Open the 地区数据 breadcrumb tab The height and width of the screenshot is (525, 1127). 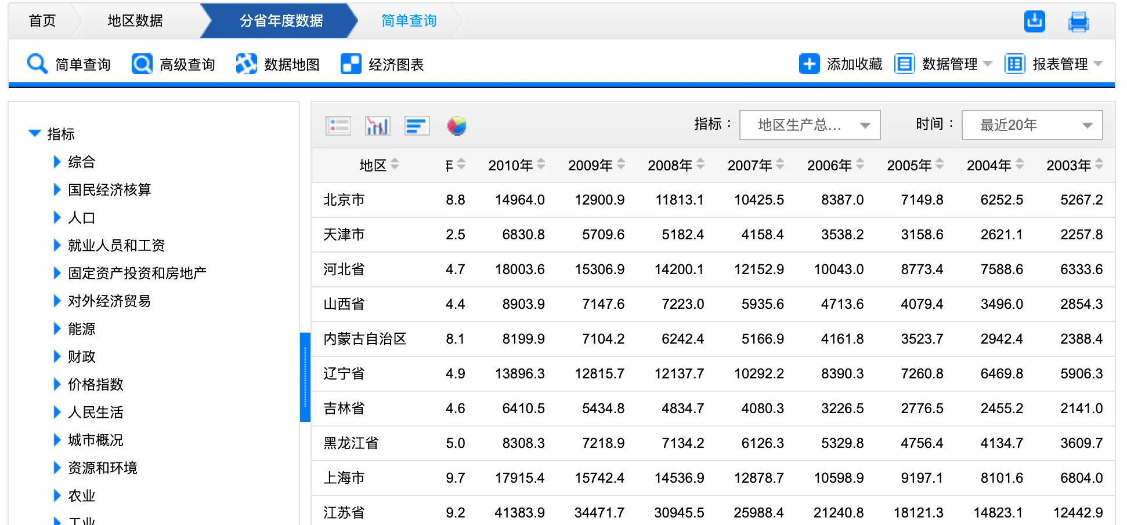click(x=135, y=21)
